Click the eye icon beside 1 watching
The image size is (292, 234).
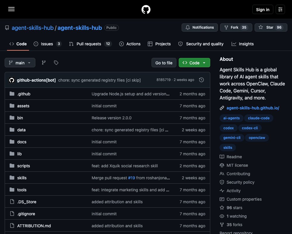(222, 216)
